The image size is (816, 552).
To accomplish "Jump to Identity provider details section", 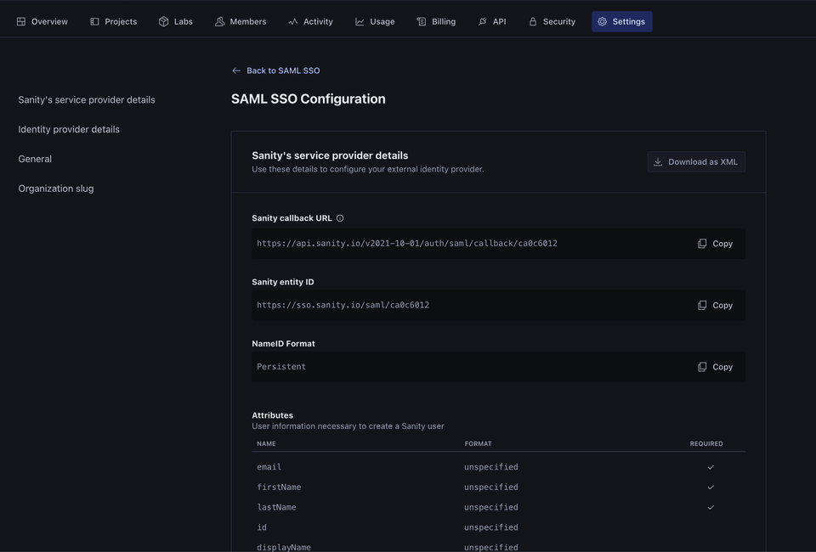I will (69, 129).
